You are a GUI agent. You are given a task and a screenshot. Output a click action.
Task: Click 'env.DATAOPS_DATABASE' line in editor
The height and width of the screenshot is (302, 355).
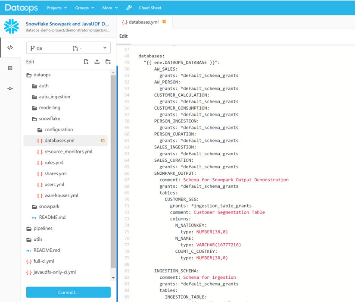click(x=182, y=63)
